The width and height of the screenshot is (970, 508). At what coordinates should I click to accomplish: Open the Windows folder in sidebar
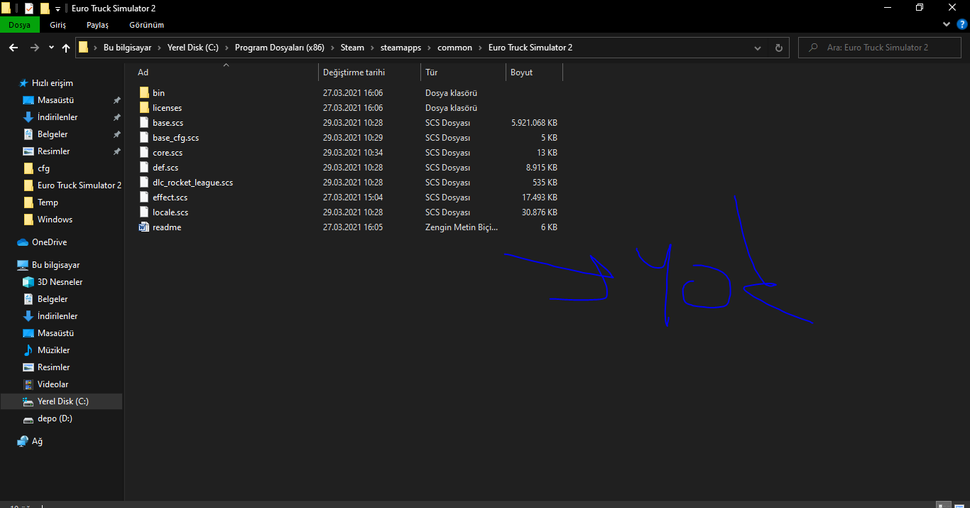click(x=55, y=220)
